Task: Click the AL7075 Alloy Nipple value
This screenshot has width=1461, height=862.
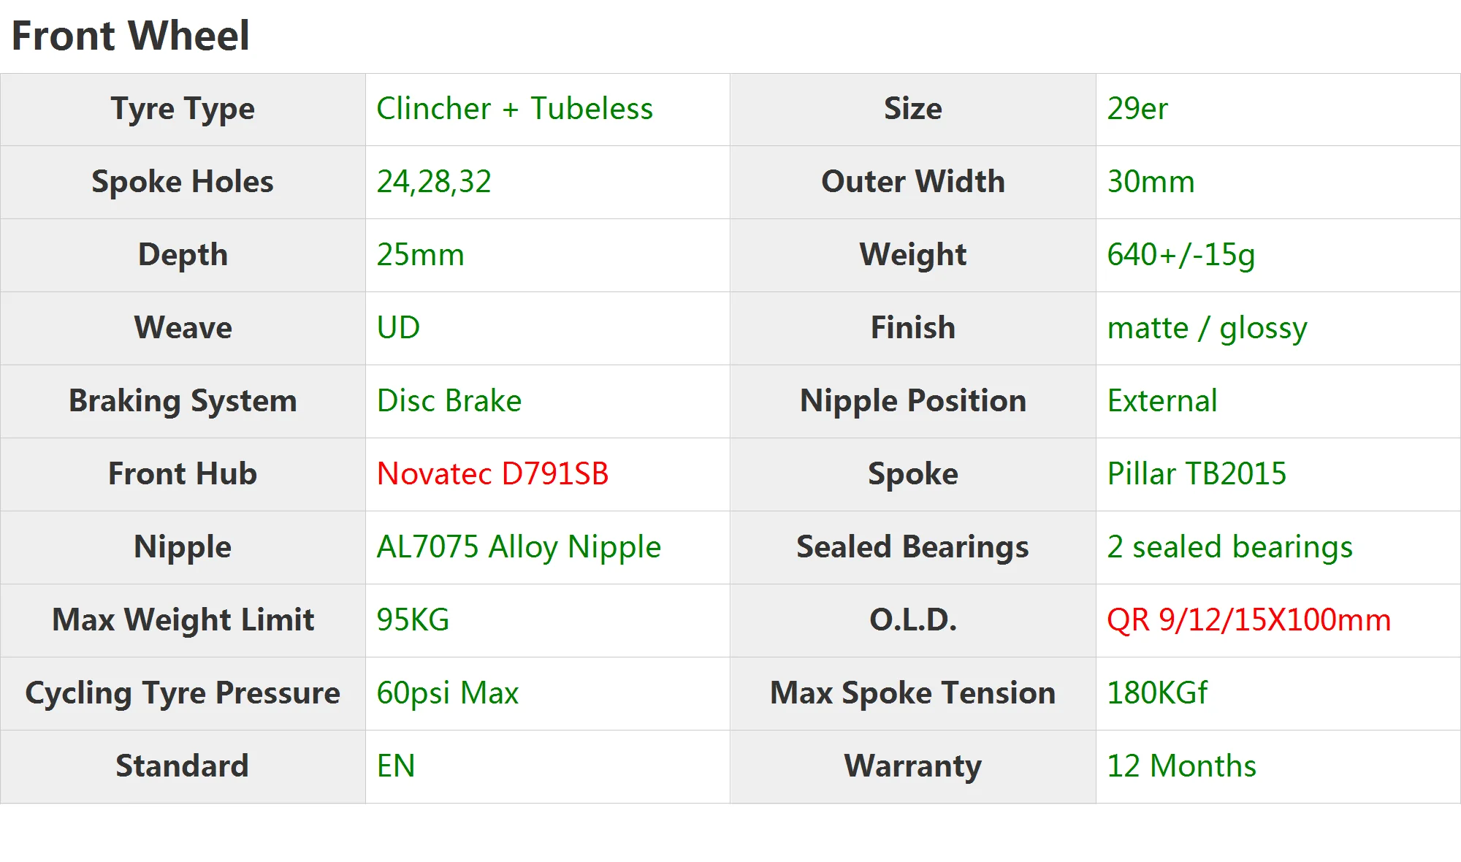Action: pos(519,547)
